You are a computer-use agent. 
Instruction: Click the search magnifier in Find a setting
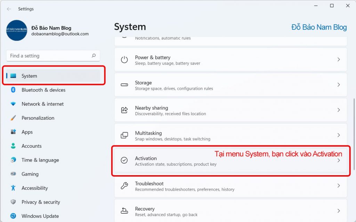94,55
